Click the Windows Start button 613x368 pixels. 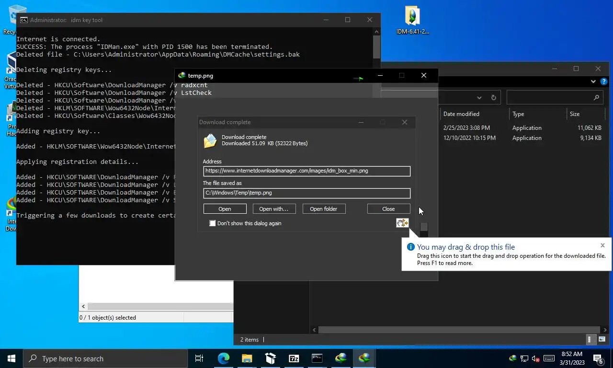(11, 358)
